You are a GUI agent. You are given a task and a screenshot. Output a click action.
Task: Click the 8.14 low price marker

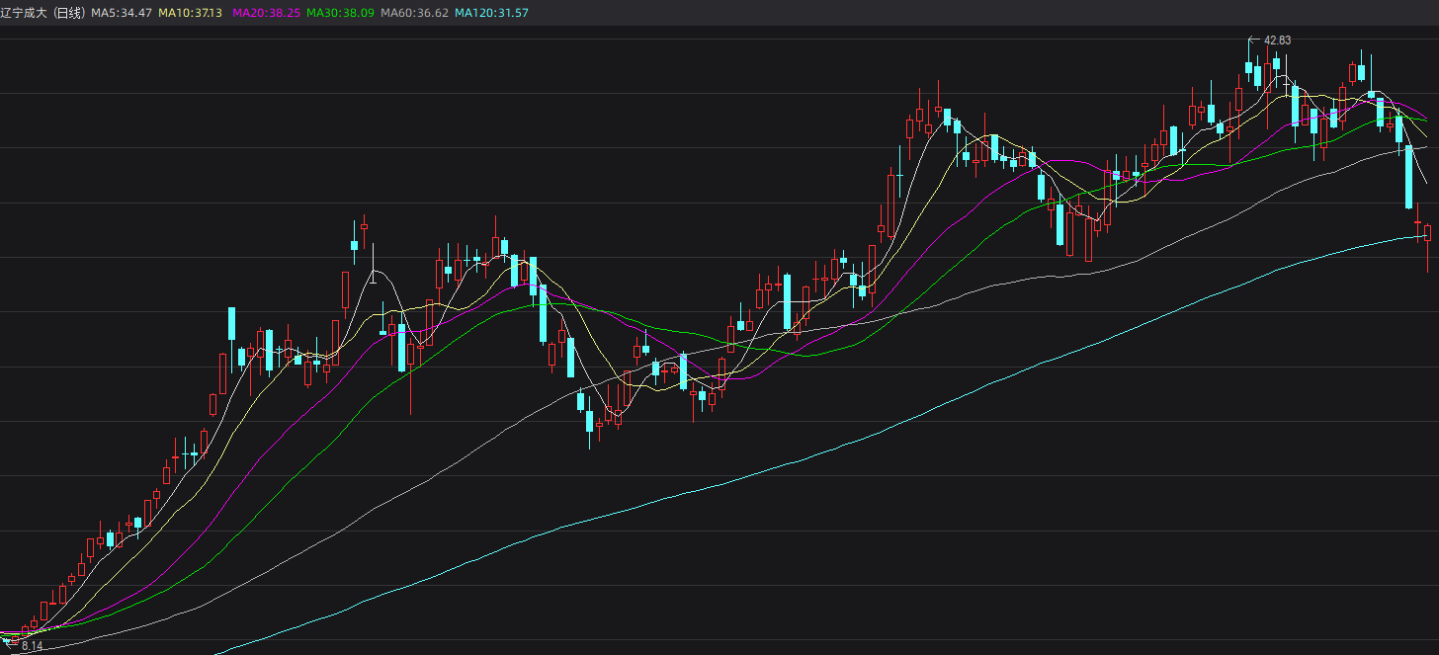point(33,646)
